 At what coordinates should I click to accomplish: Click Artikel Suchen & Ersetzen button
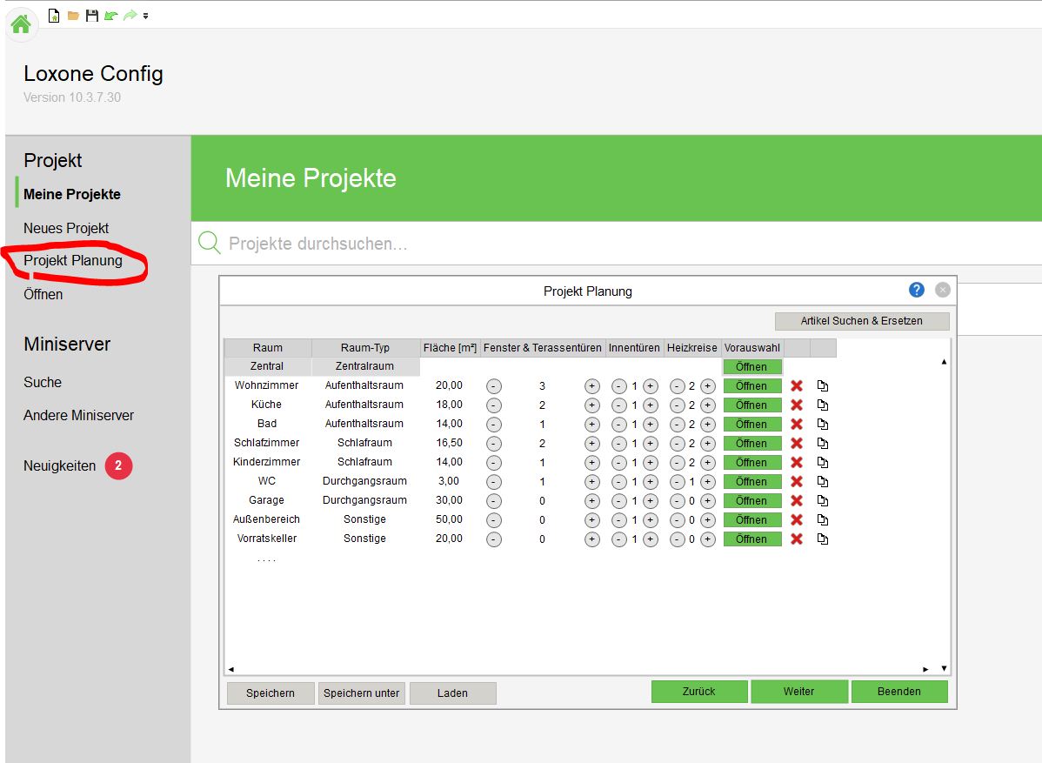(x=862, y=321)
